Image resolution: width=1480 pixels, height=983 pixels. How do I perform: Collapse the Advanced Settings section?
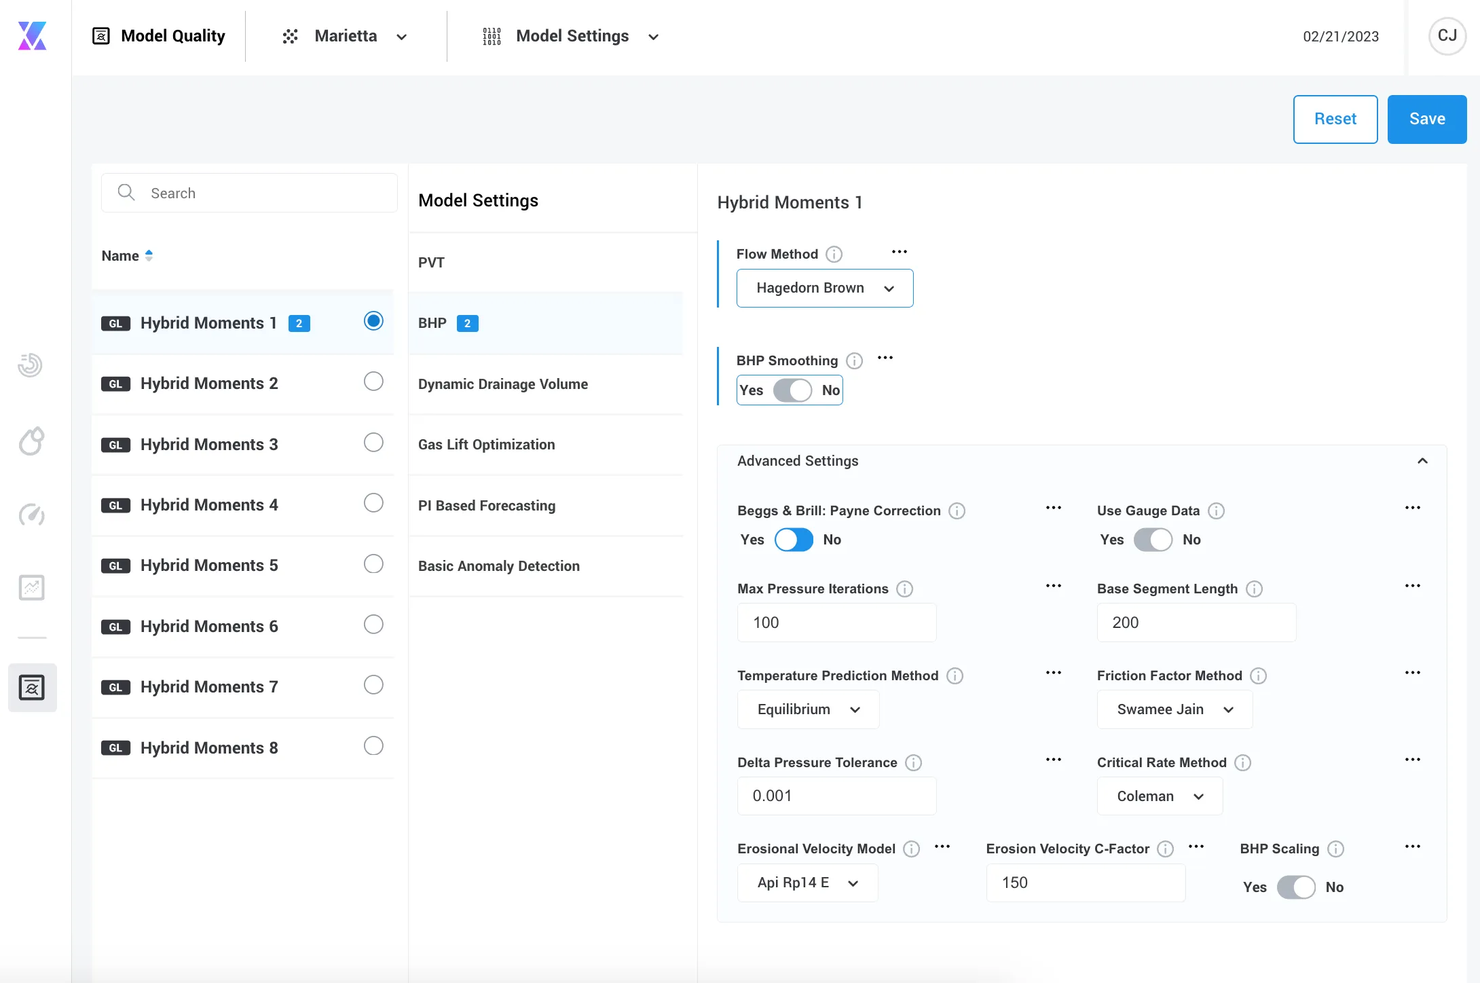pyautogui.click(x=1422, y=461)
